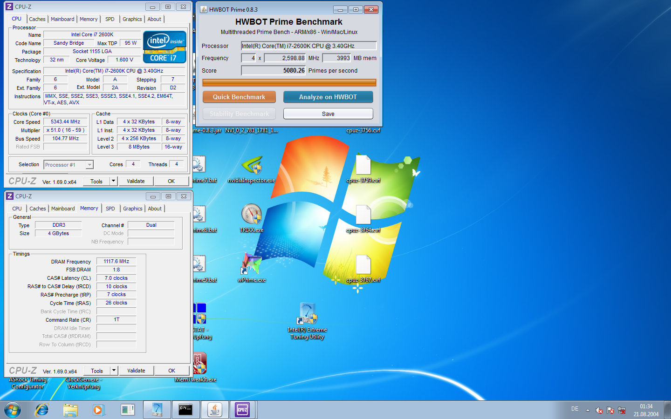Select the cpuz-3767.cvf file icon
This screenshot has width=671, height=419.
pyautogui.click(x=363, y=268)
